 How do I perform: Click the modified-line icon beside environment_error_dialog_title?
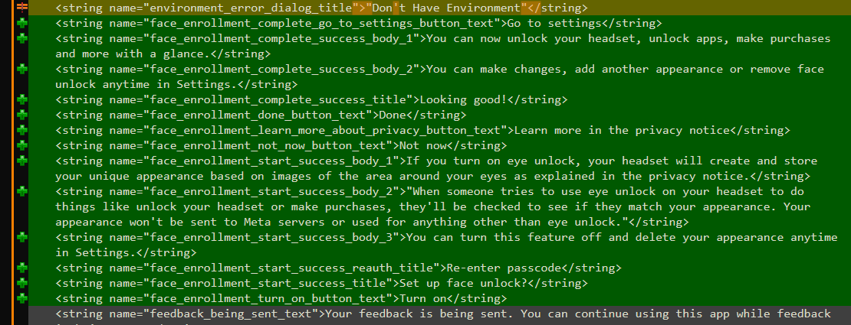[x=22, y=8]
